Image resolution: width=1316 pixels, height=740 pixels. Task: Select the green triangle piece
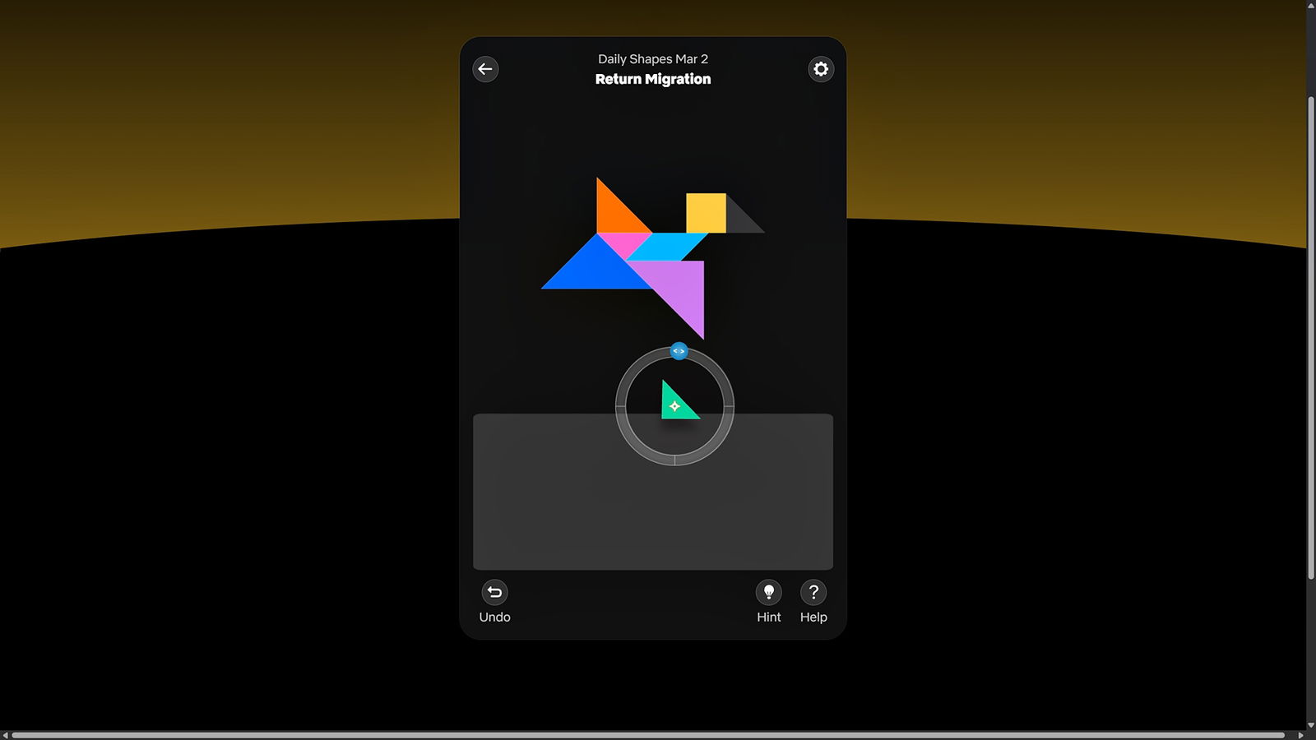tap(674, 405)
